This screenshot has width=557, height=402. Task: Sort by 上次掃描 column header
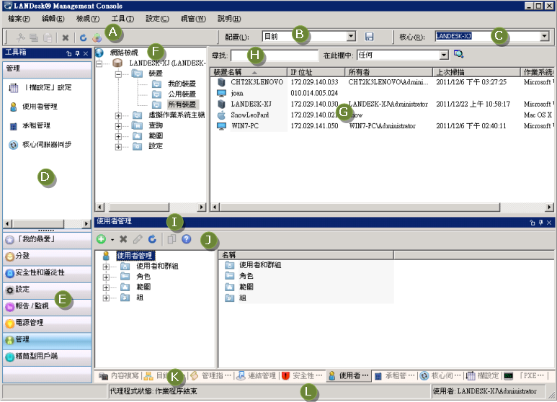coord(476,72)
